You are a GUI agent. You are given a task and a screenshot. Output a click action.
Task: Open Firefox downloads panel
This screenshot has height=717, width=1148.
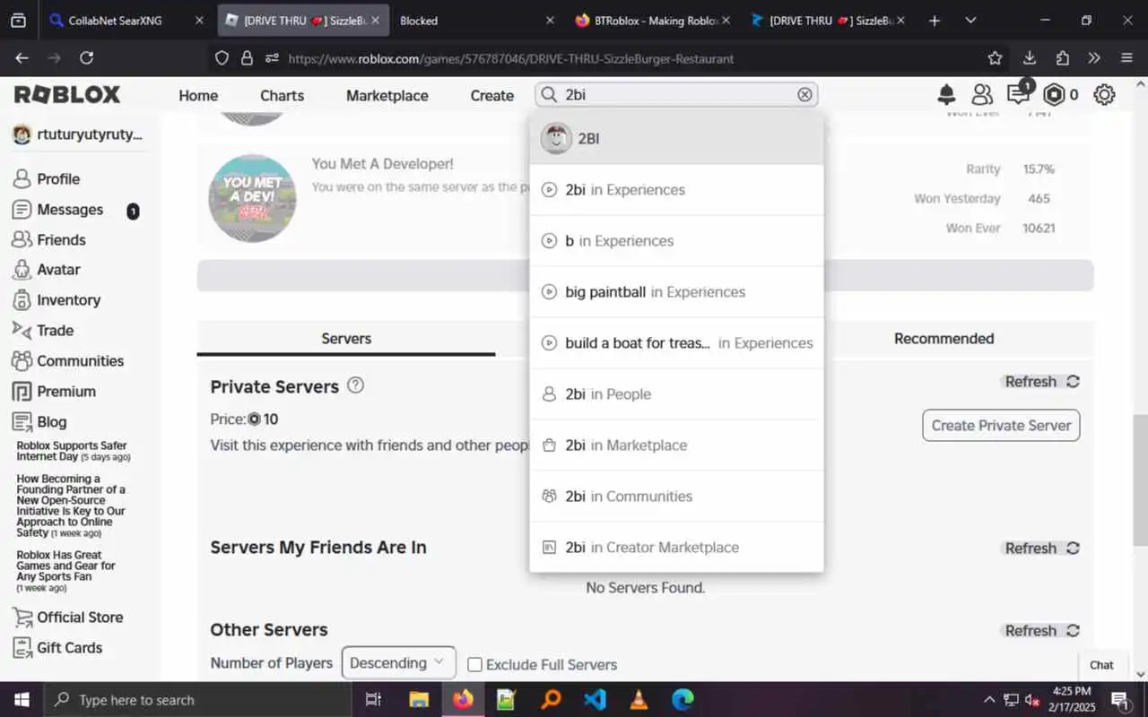point(1029,58)
